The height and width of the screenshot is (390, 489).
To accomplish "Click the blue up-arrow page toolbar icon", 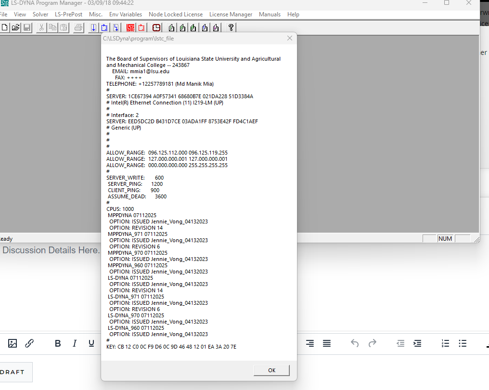I will coord(104,28).
